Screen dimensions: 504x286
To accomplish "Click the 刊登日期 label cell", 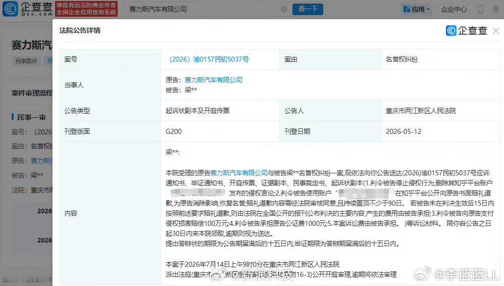I will [x=330, y=131].
